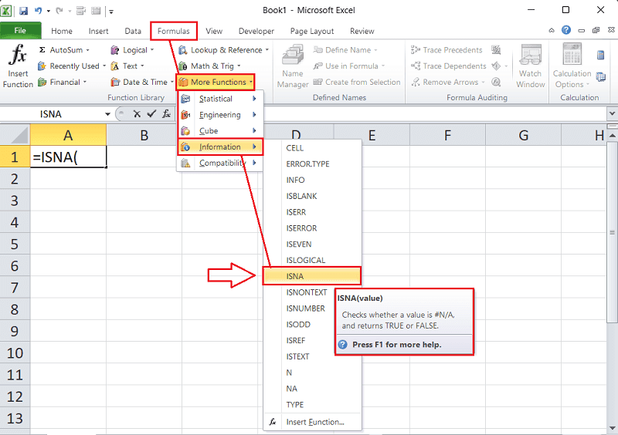Click the vertical scrollbar down arrow
The width and height of the screenshot is (618, 435).
(612, 428)
